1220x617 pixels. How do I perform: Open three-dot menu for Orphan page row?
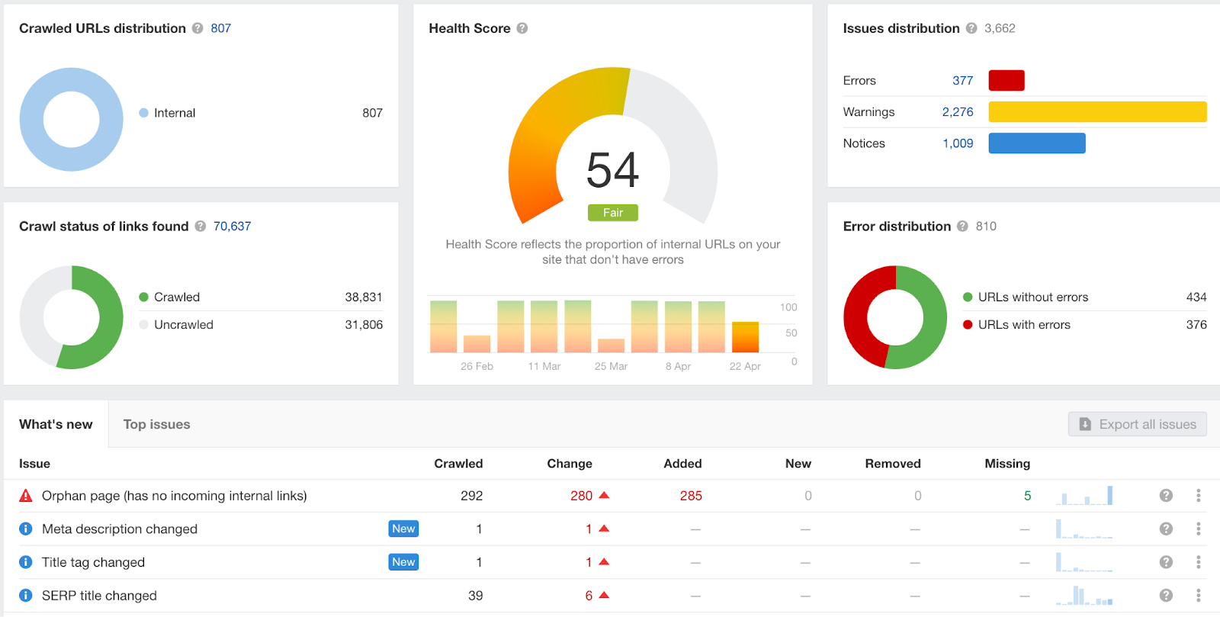pyautogui.click(x=1199, y=496)
